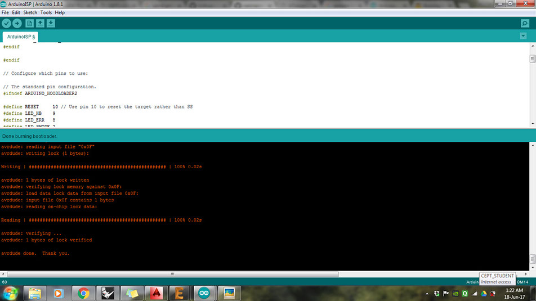
Task: Open the media player taskbar icon
Action: [x=59, y=293]
